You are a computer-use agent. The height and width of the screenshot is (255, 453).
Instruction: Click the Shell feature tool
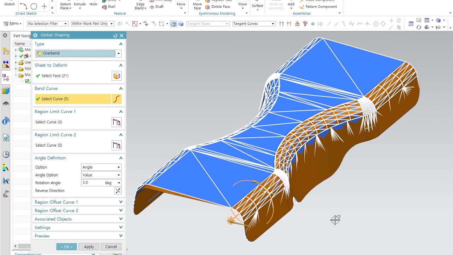(x=109, y=7)
